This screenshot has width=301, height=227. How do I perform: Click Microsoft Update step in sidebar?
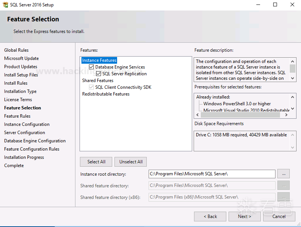click(x=21, y=58)
